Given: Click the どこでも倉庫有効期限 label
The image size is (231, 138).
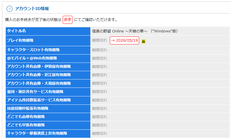Looking at the screenshot, I should tap(26, 117).
